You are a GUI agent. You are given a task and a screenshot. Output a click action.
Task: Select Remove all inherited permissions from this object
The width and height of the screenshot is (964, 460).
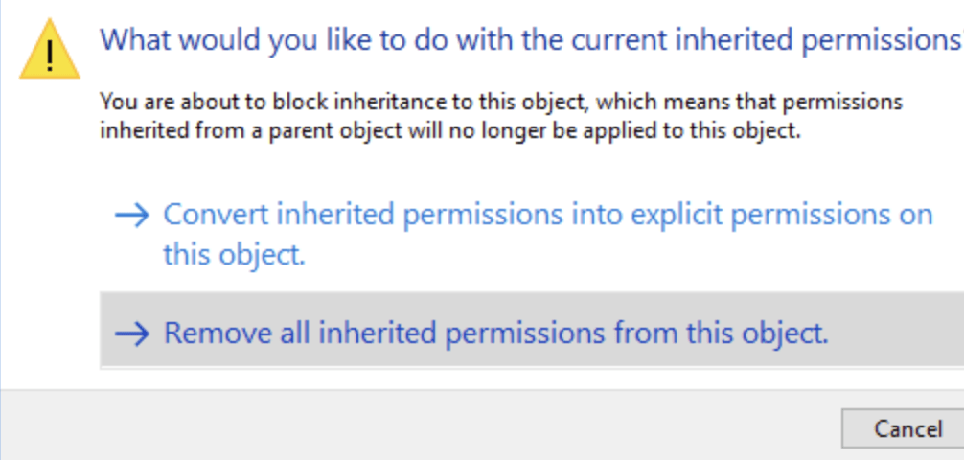[495, 333]
